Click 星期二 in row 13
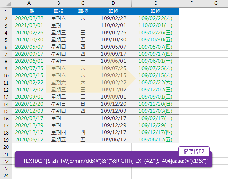The image size is (228, 179). tap(58, 97)
